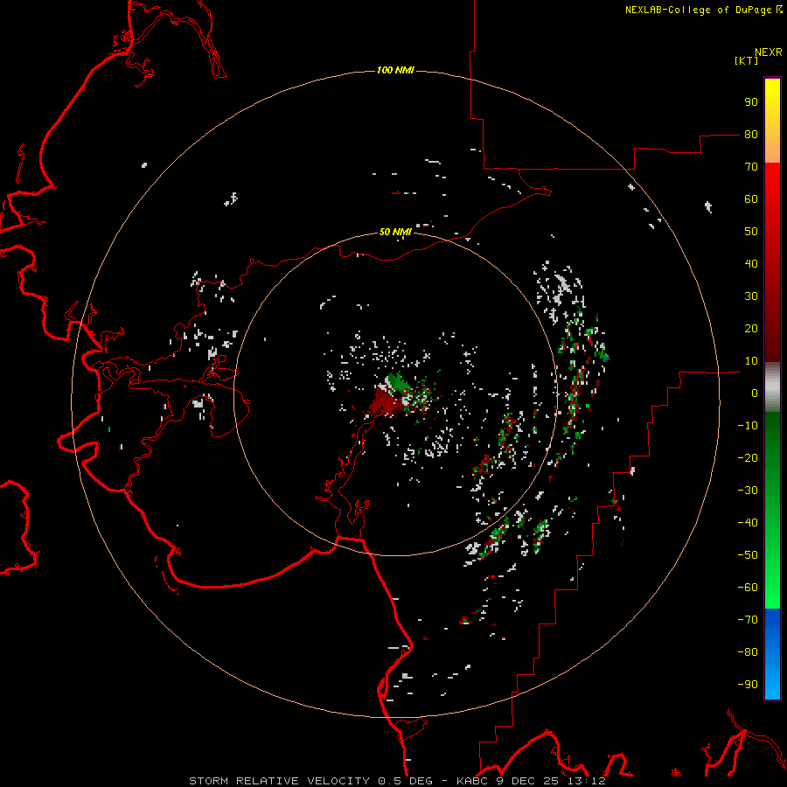Click the Storm Relative Velocity KABC caption
This screenshot has width=787, height=787.
397,781
